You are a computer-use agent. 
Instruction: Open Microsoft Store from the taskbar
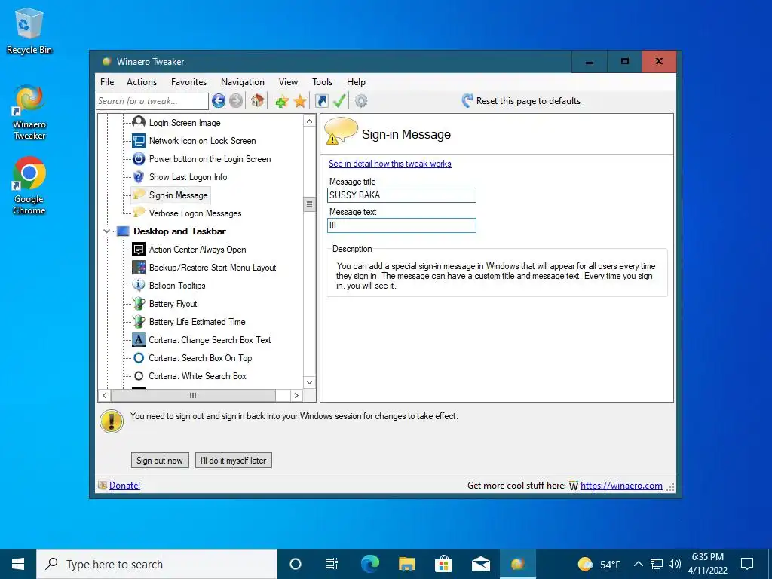coord(443,564)
